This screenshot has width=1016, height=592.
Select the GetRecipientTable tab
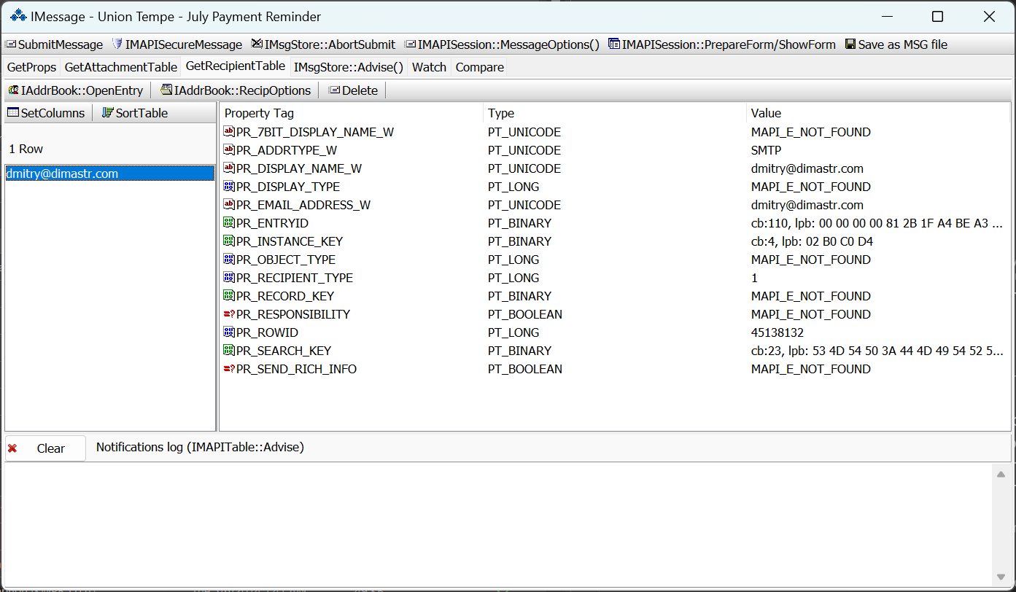pyautogui.click(x=236, y=66)
